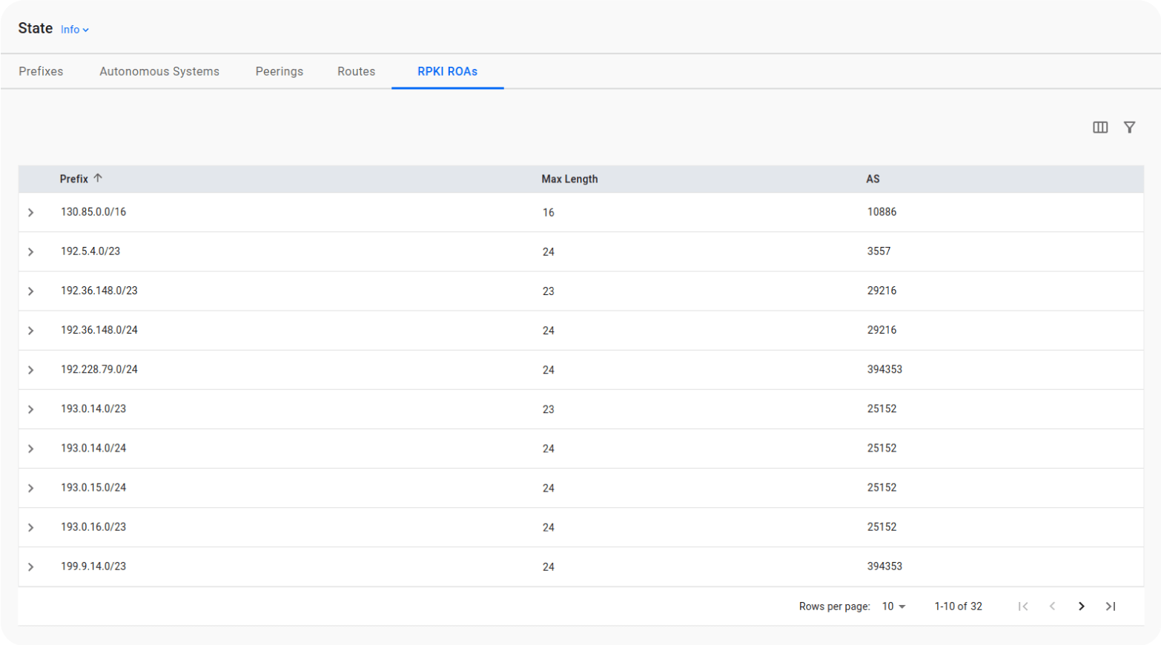Open the Peerings tab
This screenshot has height=645, width=1161.
click(279, 72)
